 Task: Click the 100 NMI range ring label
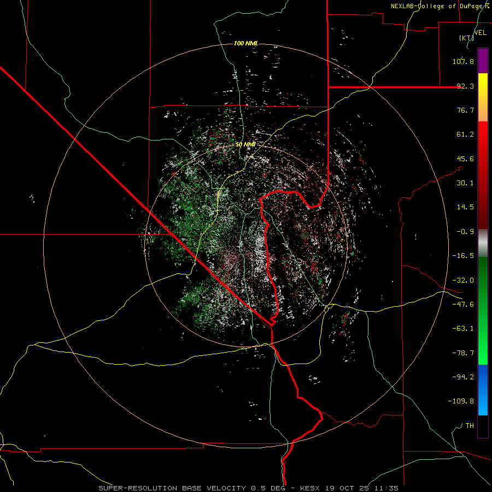[246, 43]
